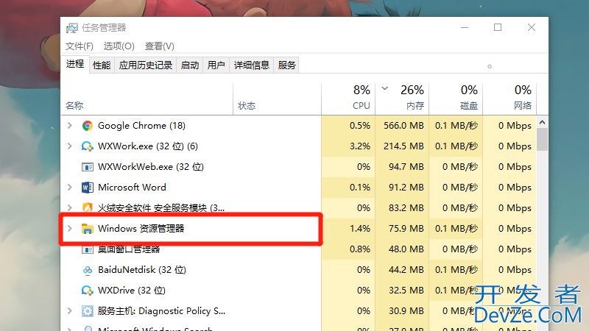Click the 214.5 MB memory value
The height and width of the screenshot is (331, 589).
point(403,146)
